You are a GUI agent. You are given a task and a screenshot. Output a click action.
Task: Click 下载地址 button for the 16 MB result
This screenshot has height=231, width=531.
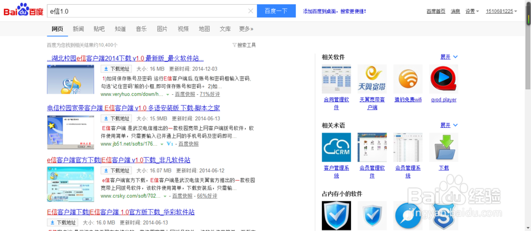click(x=116, y=69)
